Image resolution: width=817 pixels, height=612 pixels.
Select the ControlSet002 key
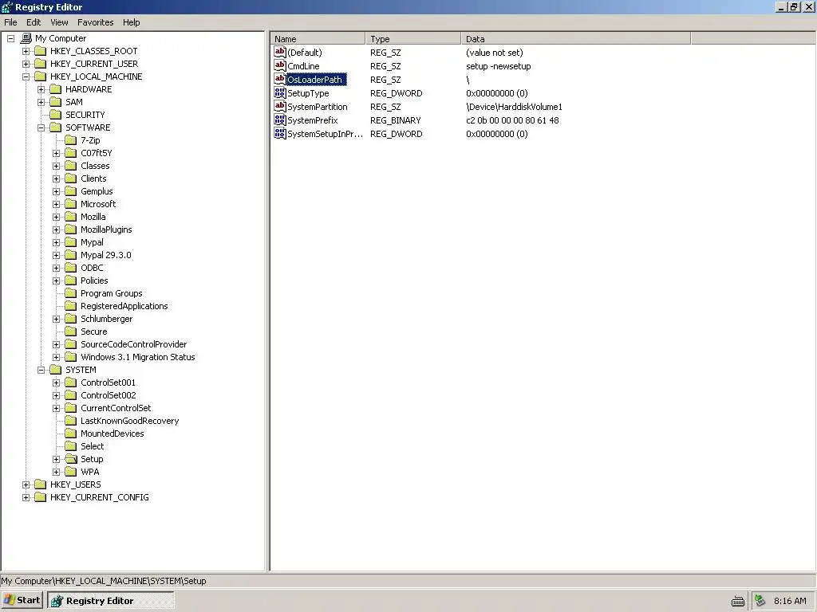coord(108,395)
